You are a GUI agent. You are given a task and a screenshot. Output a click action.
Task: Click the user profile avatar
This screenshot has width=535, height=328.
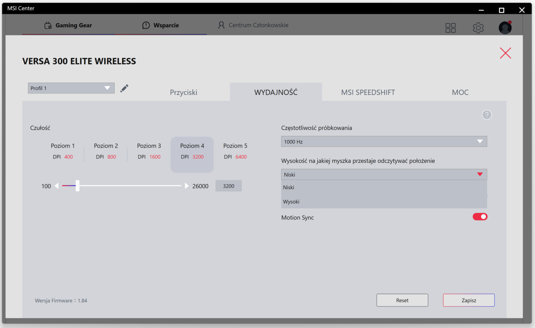click(x=505, y=28)
